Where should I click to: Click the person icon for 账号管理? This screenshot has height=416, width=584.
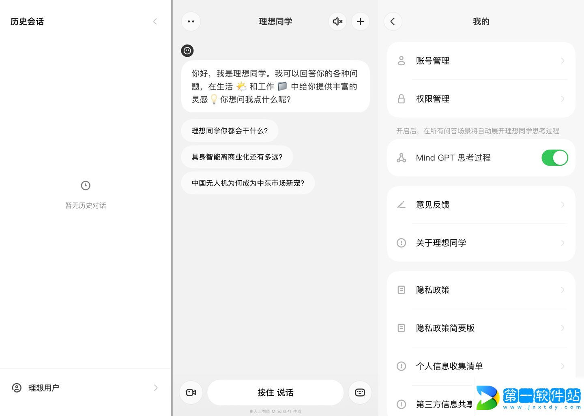click(401, 61)
